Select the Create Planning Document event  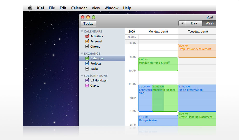tap(197, 119)
